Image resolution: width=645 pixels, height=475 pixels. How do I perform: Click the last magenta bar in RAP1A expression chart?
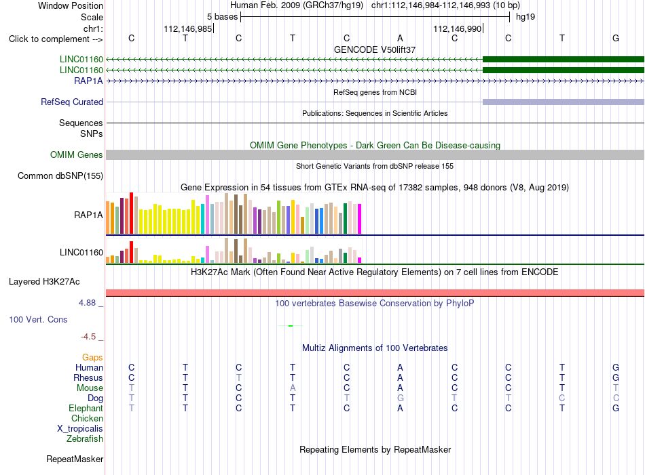click(360, 219)
